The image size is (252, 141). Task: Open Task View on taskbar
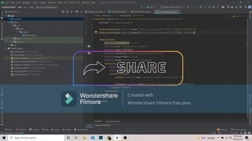(76, 137)
